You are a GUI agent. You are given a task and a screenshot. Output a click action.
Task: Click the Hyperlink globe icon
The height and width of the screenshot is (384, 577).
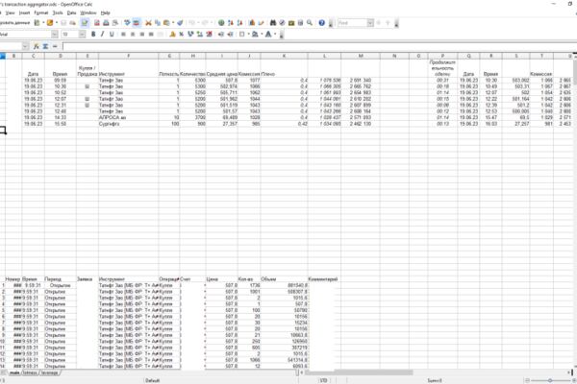click(x=221, y=23)
